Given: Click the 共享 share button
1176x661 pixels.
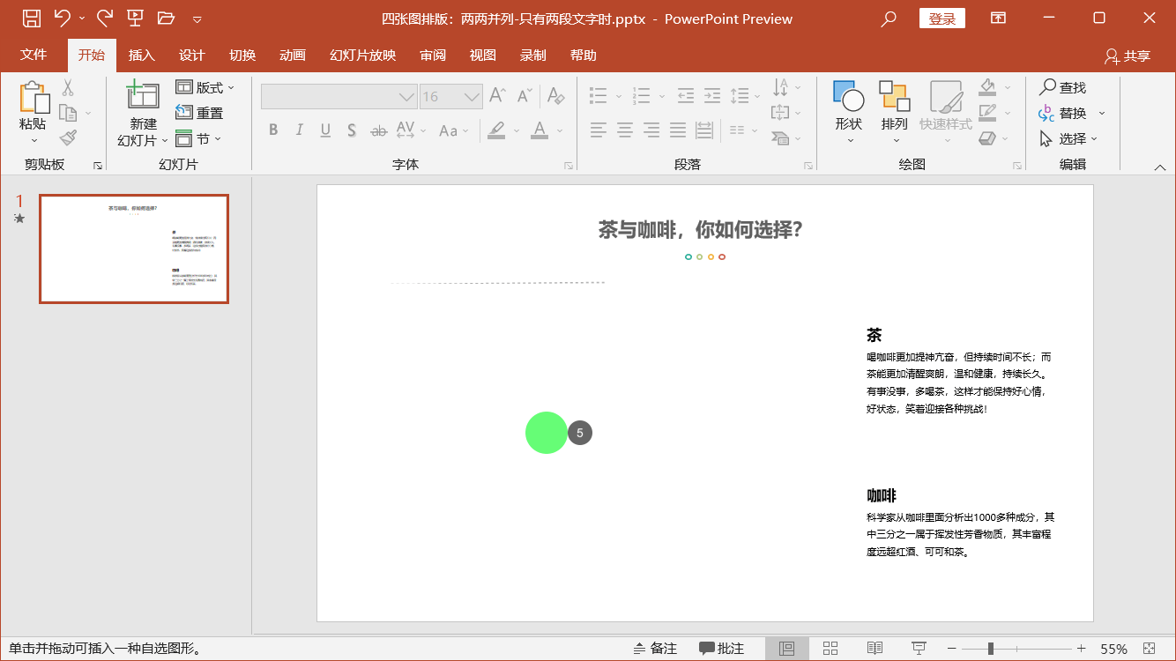Looking at the screenshot, I should [x=1128, y=56].
